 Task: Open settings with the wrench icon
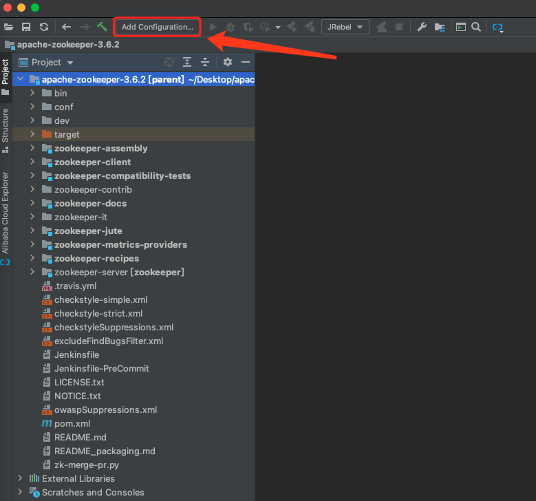click(422, 27)
